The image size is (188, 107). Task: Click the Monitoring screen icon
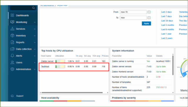(x=12, y=22)
